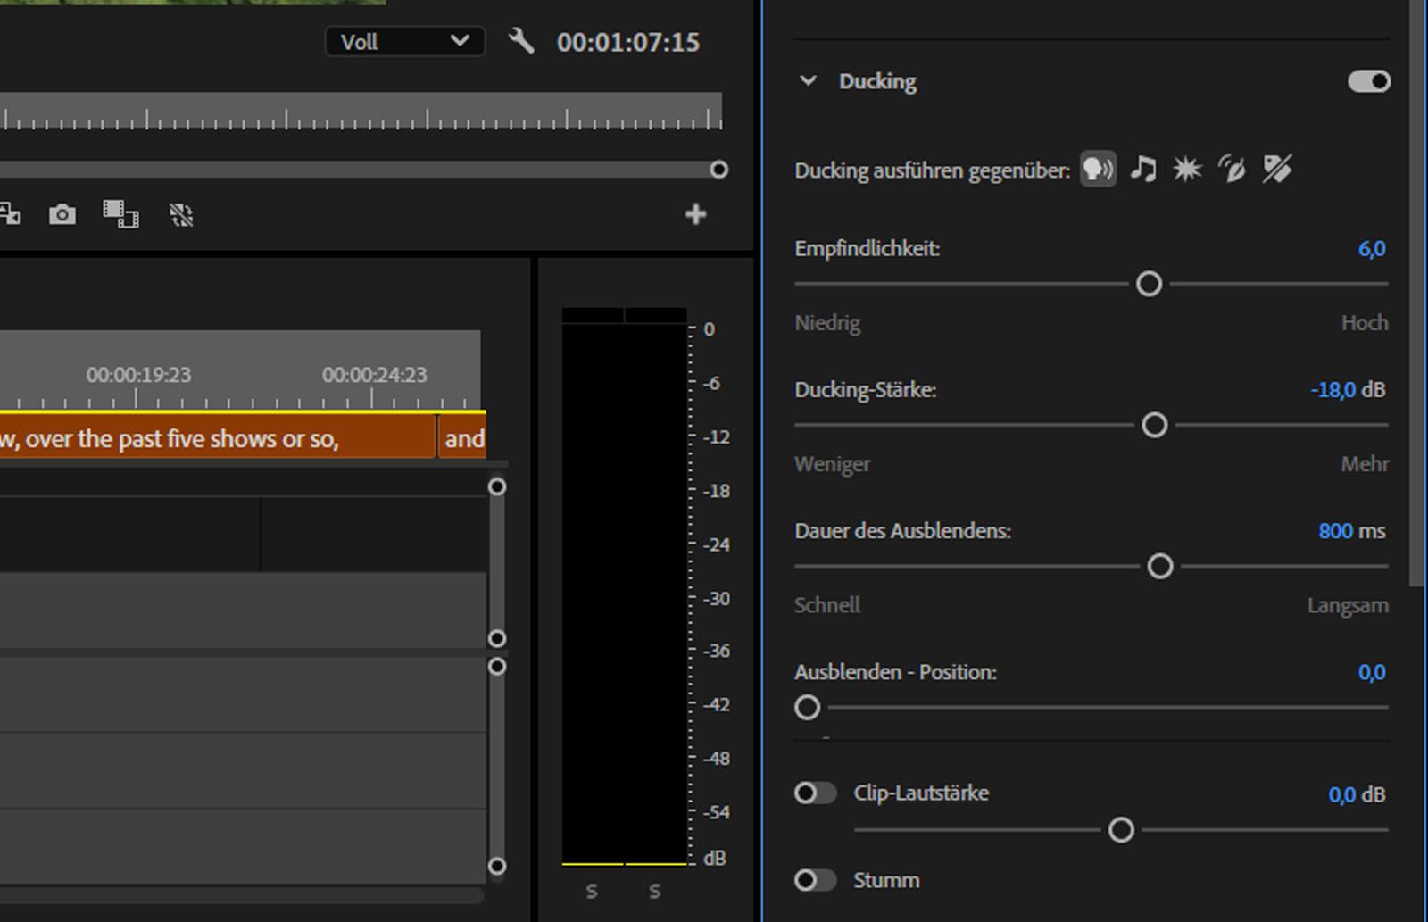
Task: Enable the Ducking switch
Action: (1369, 81)
